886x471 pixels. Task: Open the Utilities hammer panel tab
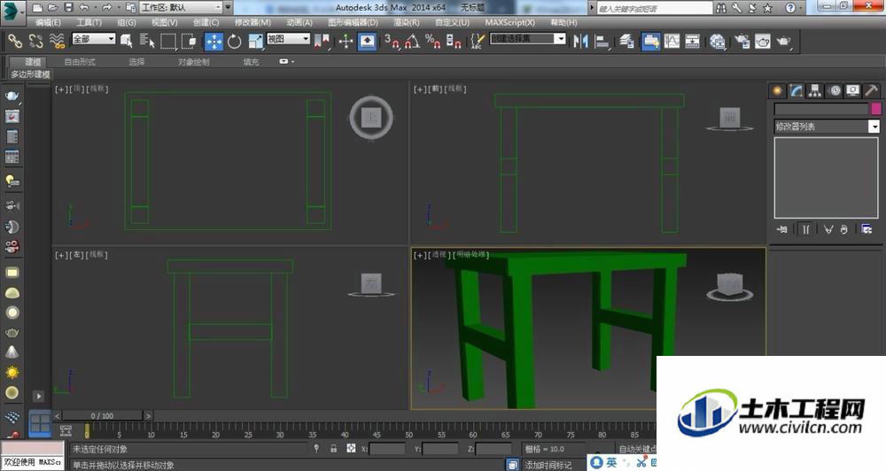(871, 90)
